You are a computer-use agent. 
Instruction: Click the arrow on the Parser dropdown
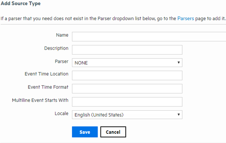point(179,63)
